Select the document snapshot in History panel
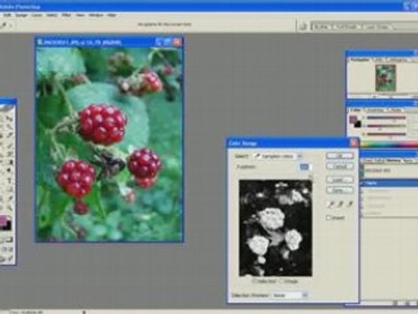418x314 pixels. 389,170
